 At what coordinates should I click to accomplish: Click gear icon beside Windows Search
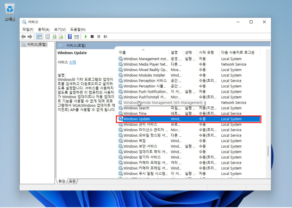(120, 108)
